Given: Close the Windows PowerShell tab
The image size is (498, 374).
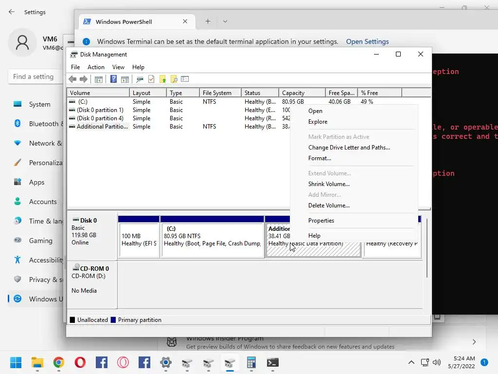Looking at the screenshot, I should [x=185, y=21].
